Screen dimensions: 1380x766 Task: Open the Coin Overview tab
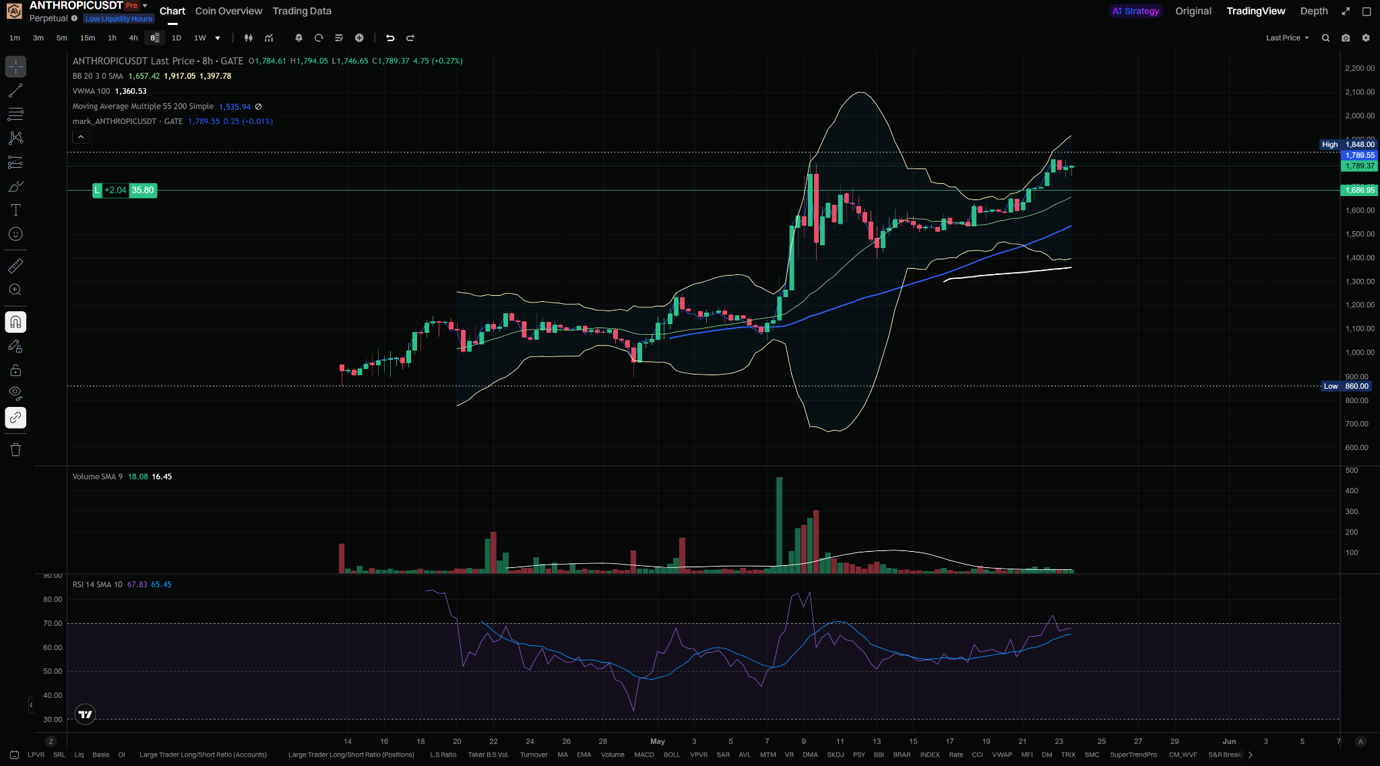click(228, 11)
